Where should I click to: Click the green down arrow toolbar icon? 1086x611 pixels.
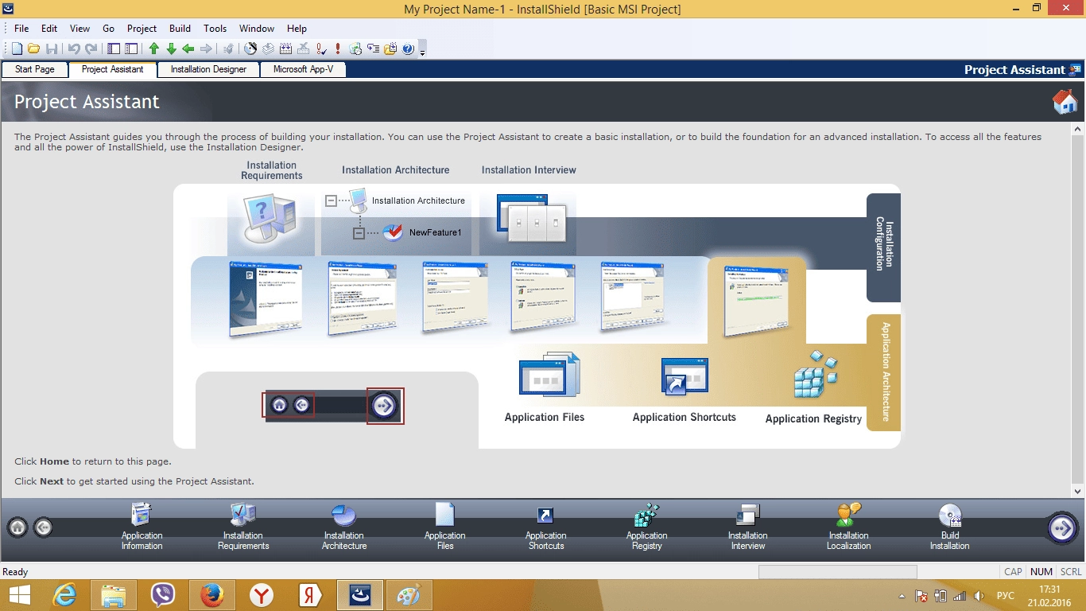tap(171, 49)
